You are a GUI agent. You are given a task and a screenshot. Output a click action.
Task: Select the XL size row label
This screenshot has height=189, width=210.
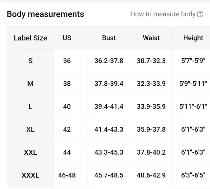(31, 129)
